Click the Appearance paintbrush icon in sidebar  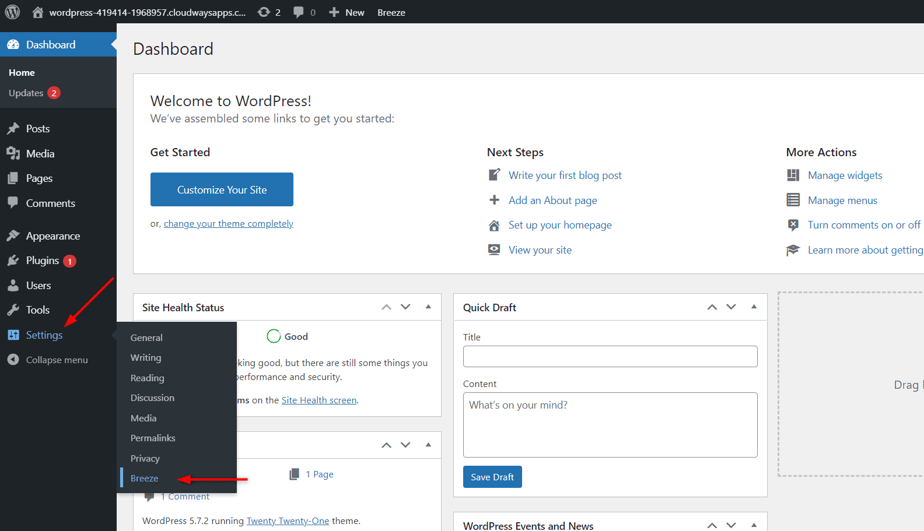pyautogui.click(x=13, y=236)
